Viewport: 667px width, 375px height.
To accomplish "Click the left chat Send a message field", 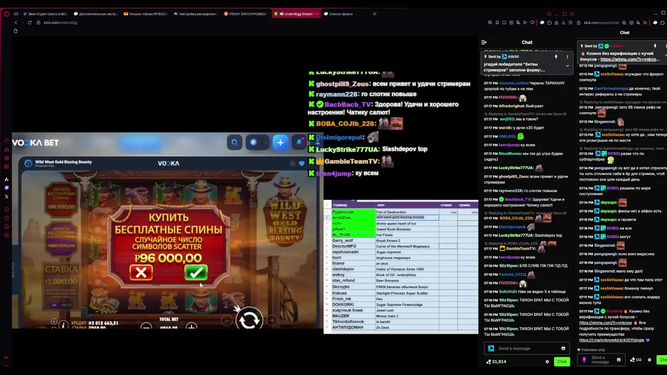I will [527, 348].
